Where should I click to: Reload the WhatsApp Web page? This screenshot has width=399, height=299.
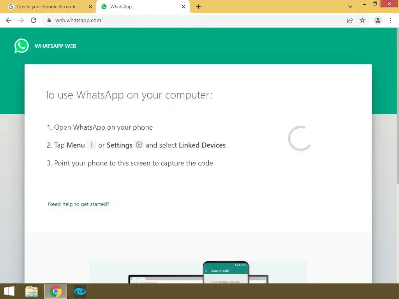pos(34,20)
